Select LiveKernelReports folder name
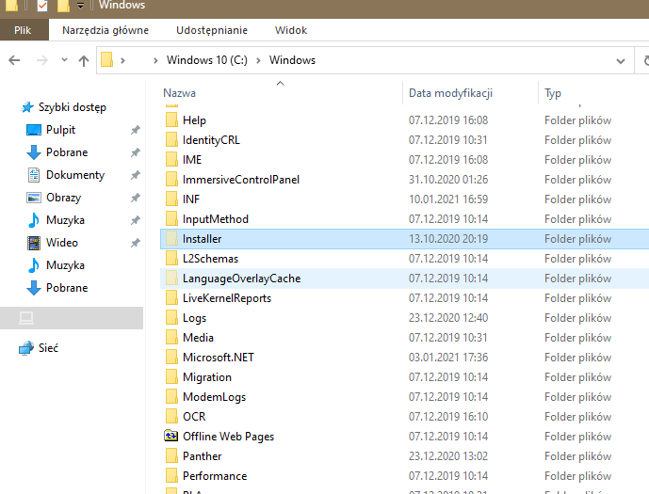The height and width of the screenshot is (494, 649). click(227, 298)
